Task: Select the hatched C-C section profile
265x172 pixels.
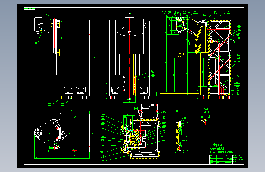Action: pos(179,136)
